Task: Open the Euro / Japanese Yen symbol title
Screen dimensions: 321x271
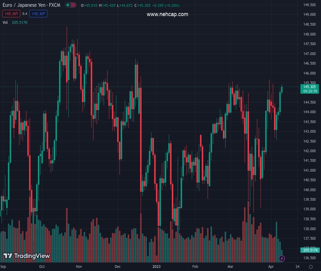Action: [31, 5]
